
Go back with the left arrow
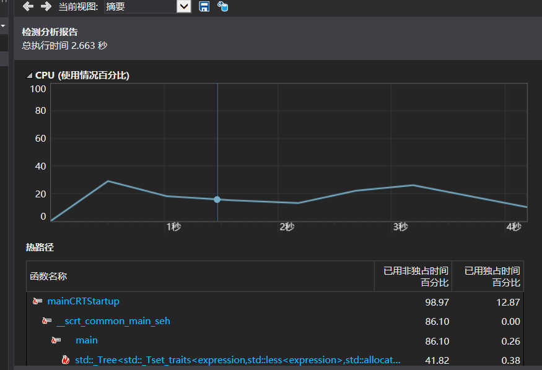pyautogui.click(x=28, y=6)
